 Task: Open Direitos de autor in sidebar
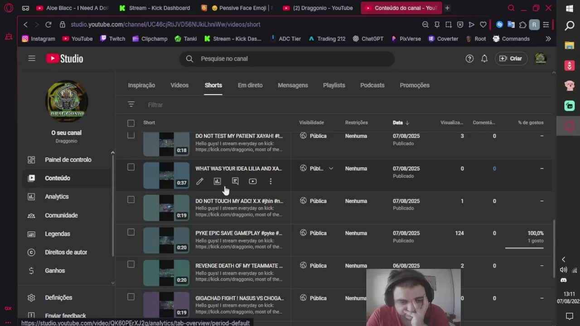point(66,252)
